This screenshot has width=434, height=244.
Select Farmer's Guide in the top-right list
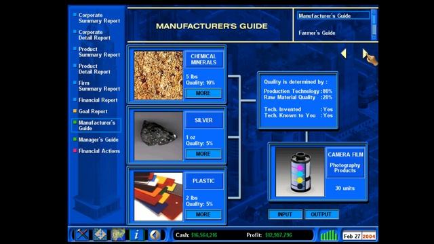click(x=317, y=33)
